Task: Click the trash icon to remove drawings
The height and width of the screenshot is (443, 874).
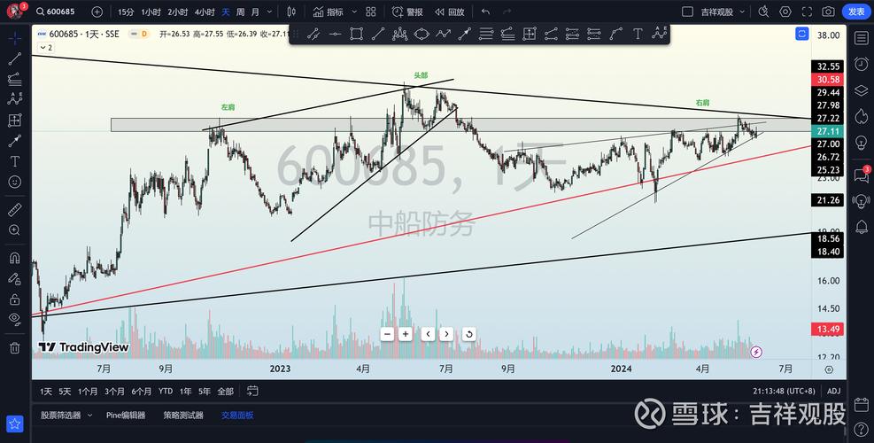Action: (x=14, y=348)
